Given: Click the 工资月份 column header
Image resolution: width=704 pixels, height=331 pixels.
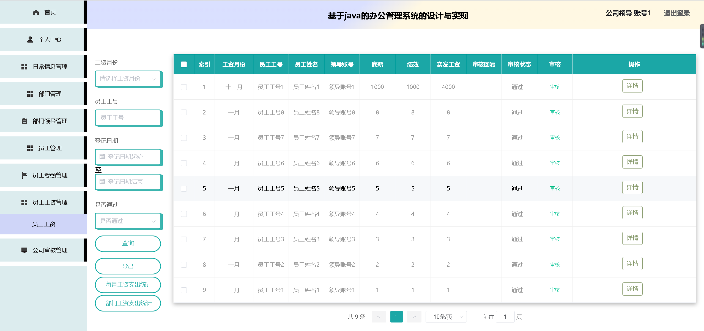Looking at the screenshot, I should click(x=234, y=64).
